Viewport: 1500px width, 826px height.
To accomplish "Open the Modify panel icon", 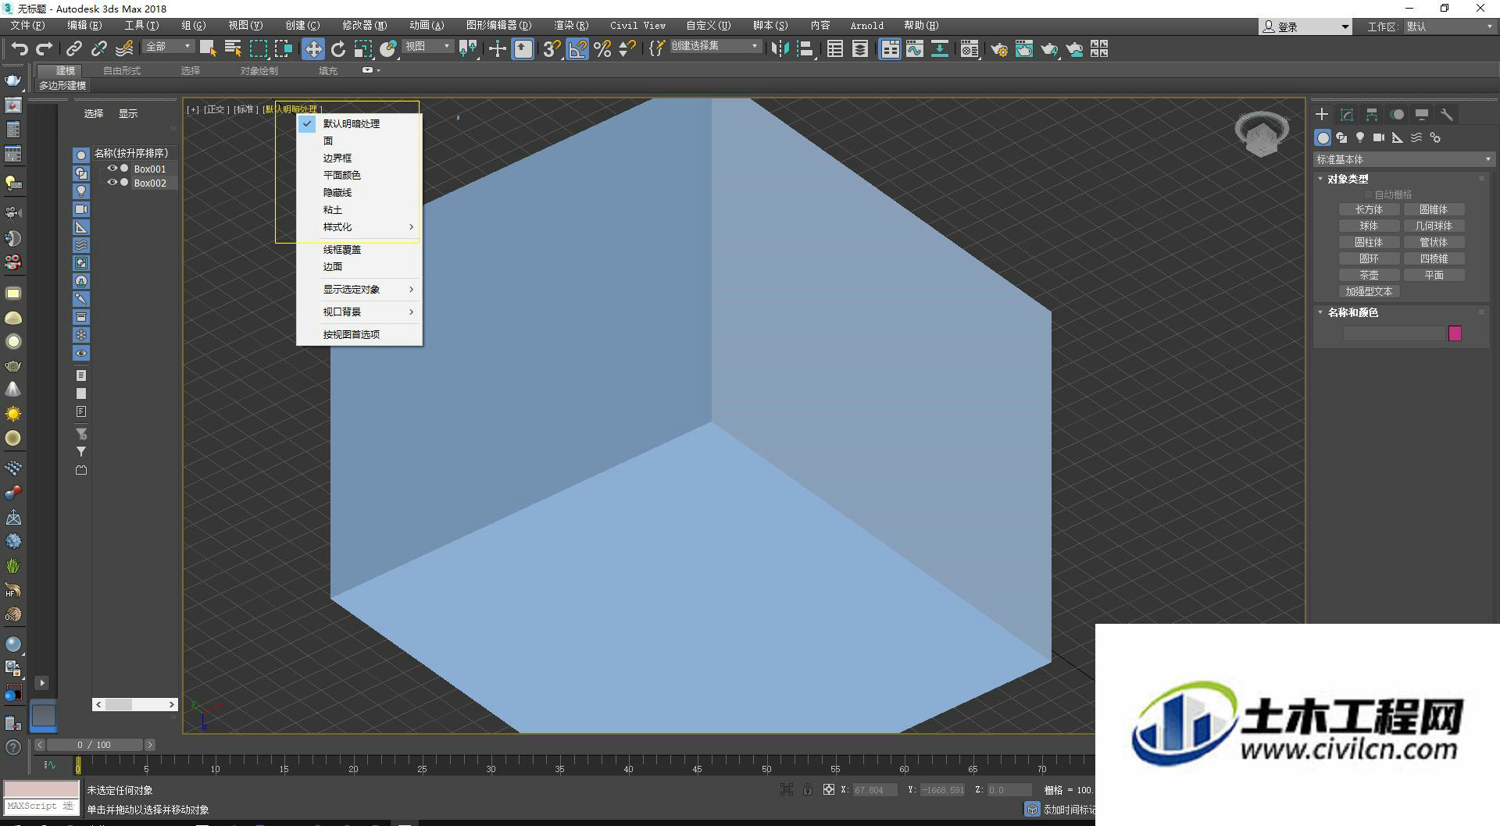I will (1347, 114).
